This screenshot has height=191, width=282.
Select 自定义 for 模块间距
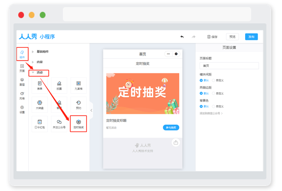click(x=218, y=80)
